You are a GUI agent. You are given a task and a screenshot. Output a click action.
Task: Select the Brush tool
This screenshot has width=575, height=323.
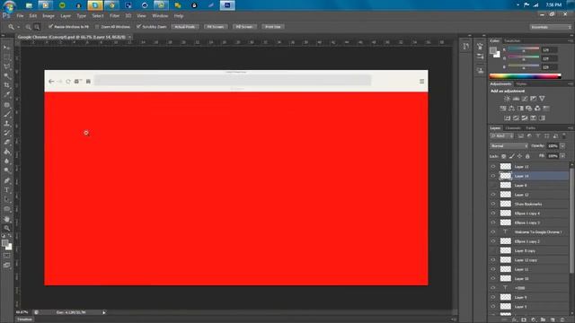[x=7, y=114]
